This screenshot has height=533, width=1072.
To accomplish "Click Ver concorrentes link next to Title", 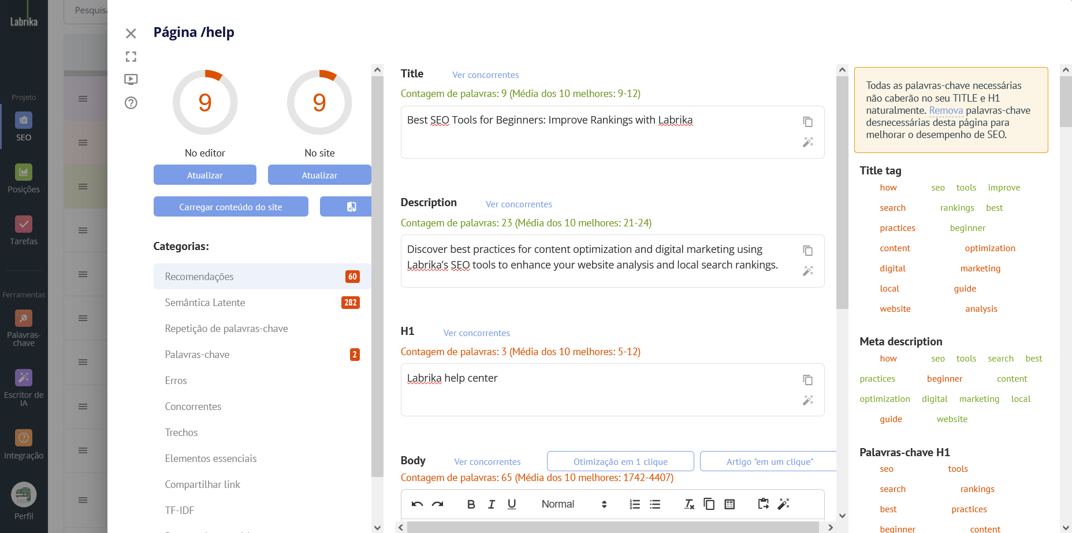I will click(x=485, y=75).
